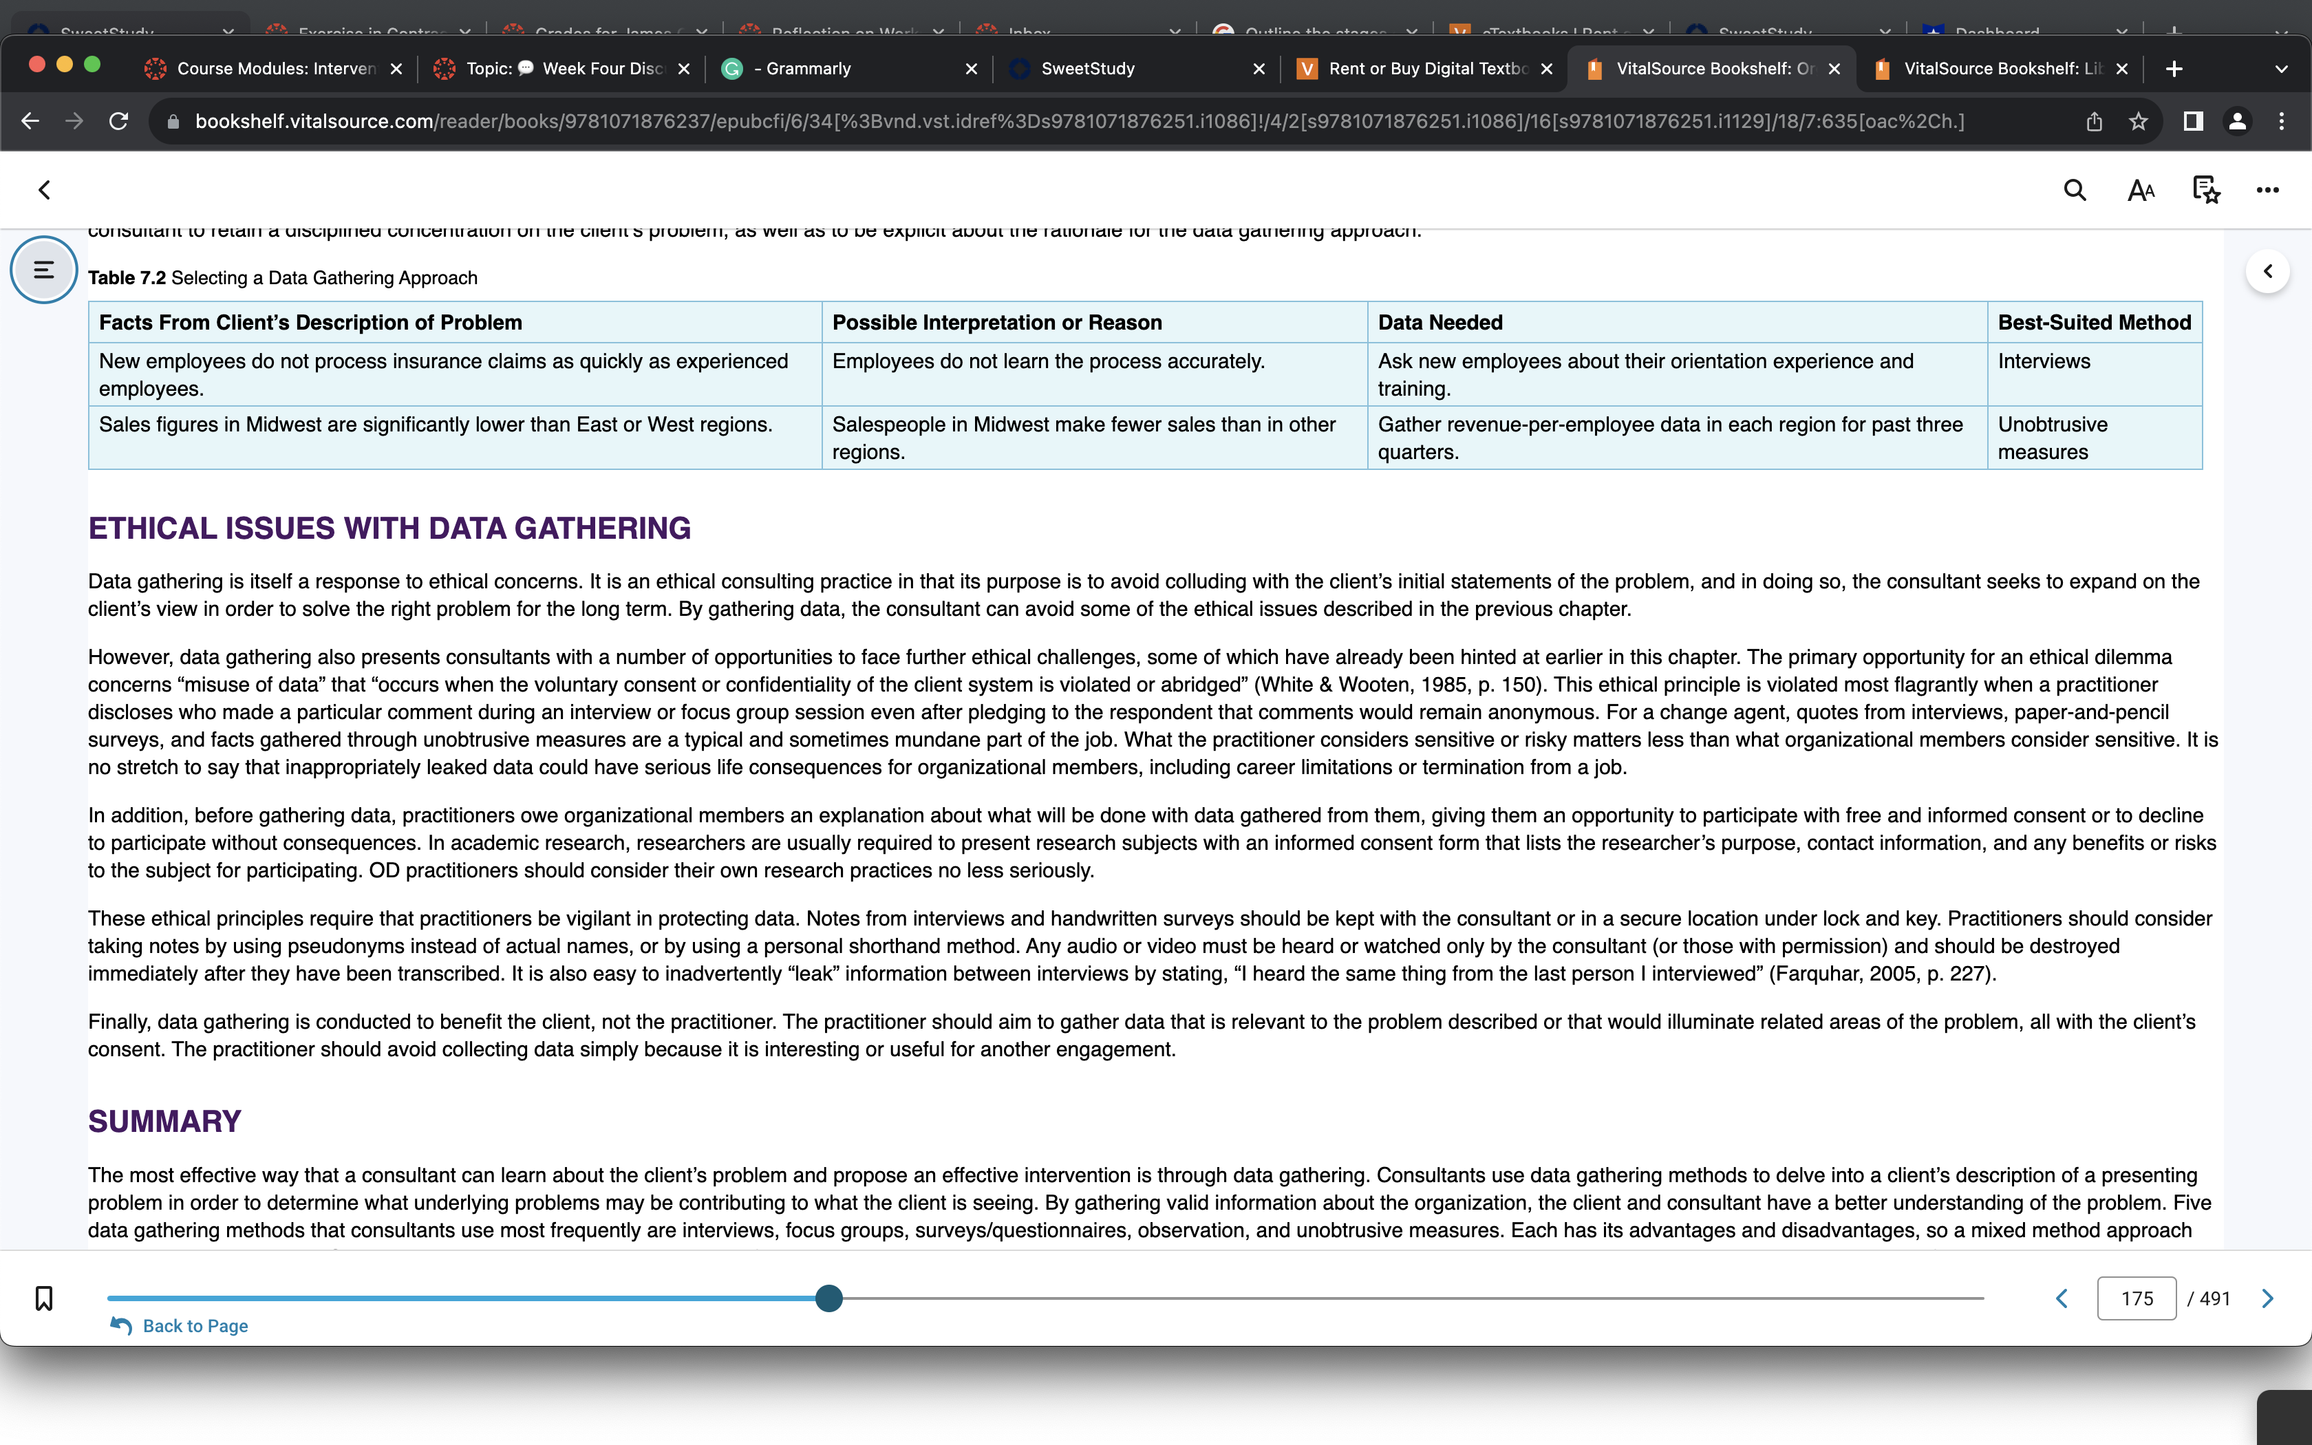Click the Ethical Issues With Data Gathering heading
Image resolution: width=2312 pixels, height=1445 pixels.
coord(389,528)
